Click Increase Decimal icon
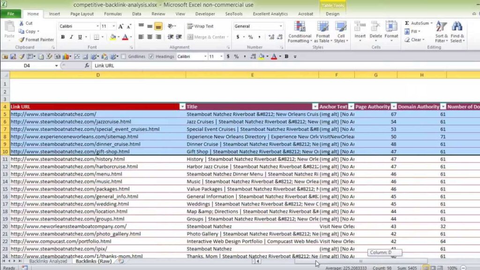Viewport: 480px width, 270px height. [x=271, y=37]
